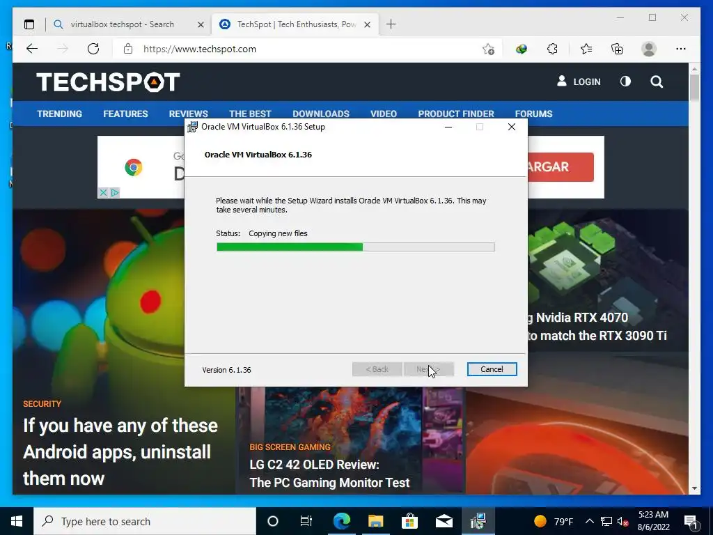Viewport: 713px width, 535px height.
Task: Toggle TechSpot dark mode contrast icon
Action: click(x=626, y=82)
